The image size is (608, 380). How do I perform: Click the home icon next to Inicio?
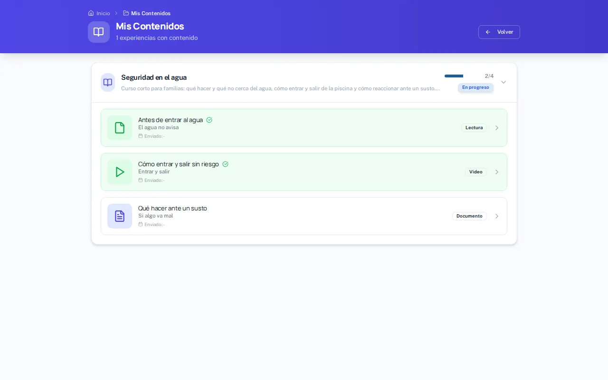(91, 13)
